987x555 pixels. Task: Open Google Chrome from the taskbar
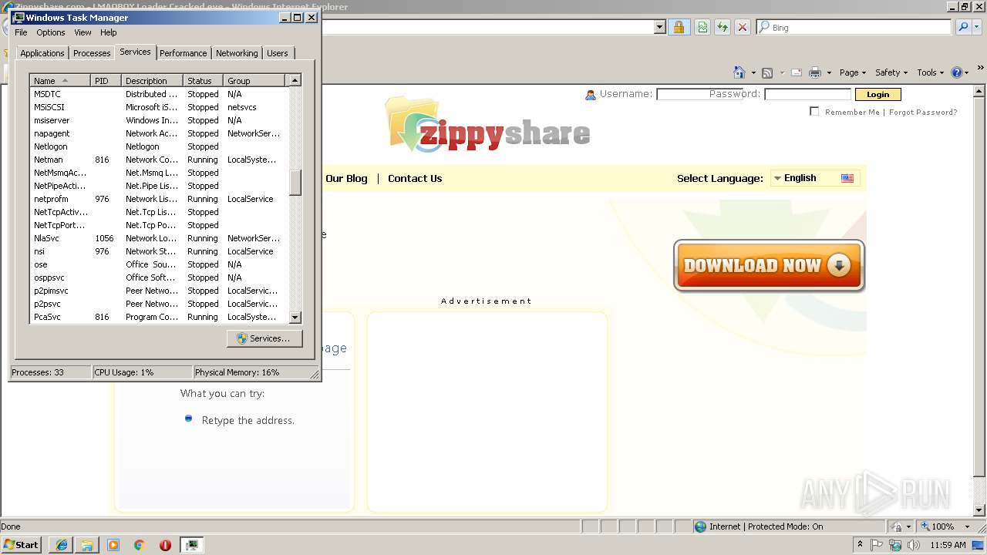point(140,545)
